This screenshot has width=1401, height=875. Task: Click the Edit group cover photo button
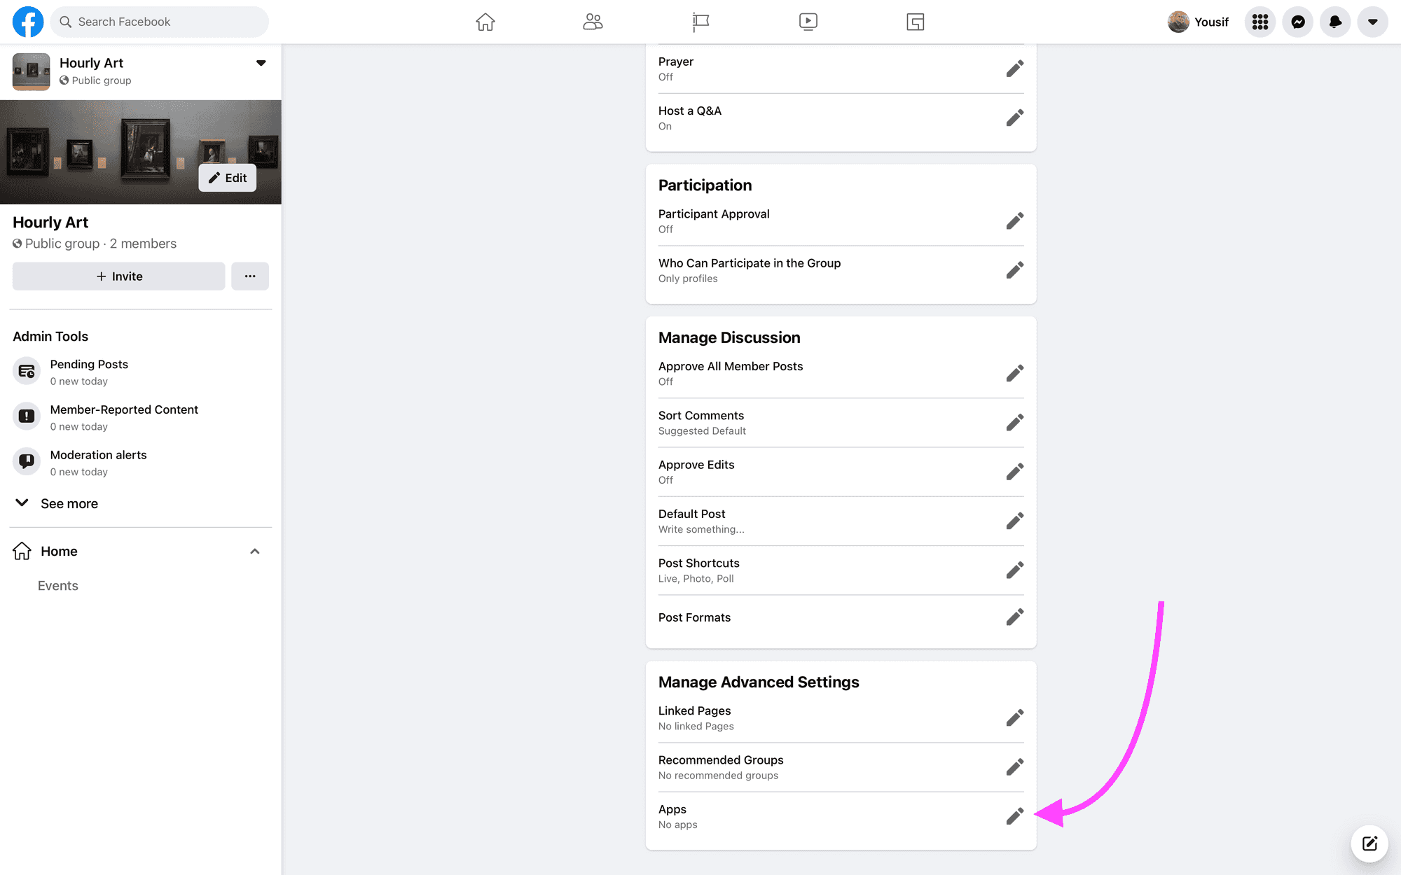pyautogui.click(x=227, y=177)
